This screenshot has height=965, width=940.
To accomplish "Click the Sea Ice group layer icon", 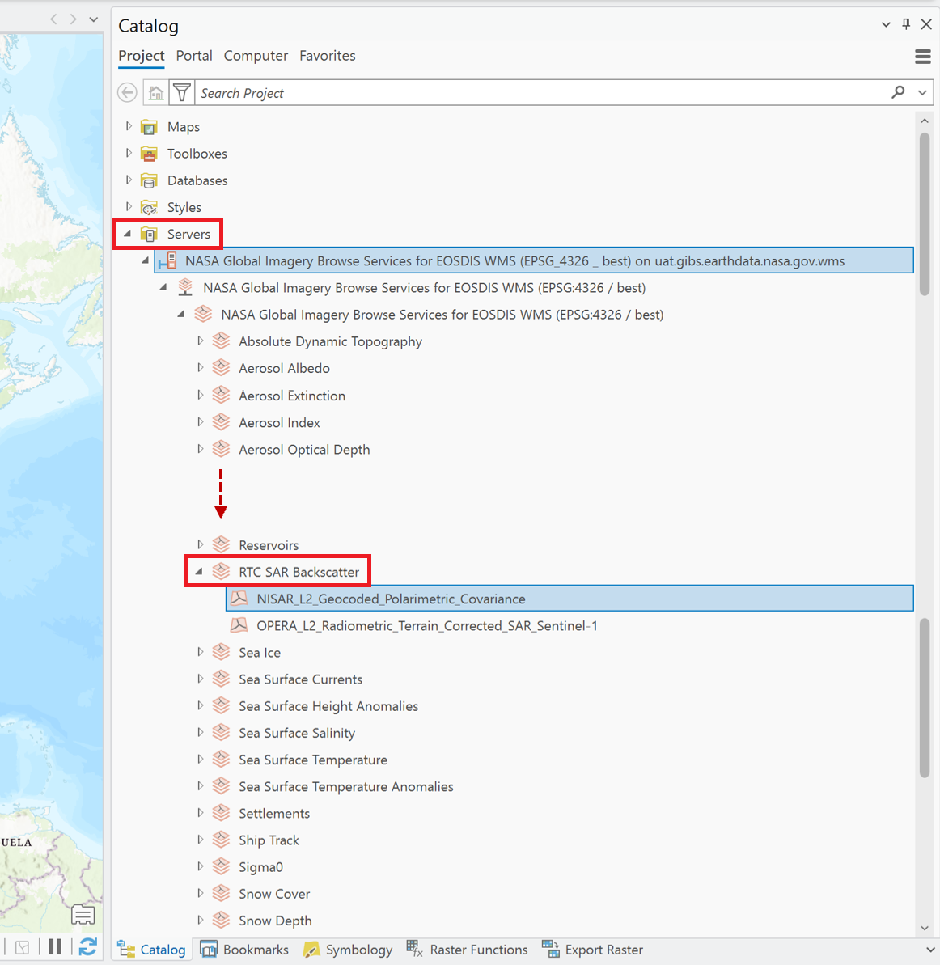I will point(221,652).
